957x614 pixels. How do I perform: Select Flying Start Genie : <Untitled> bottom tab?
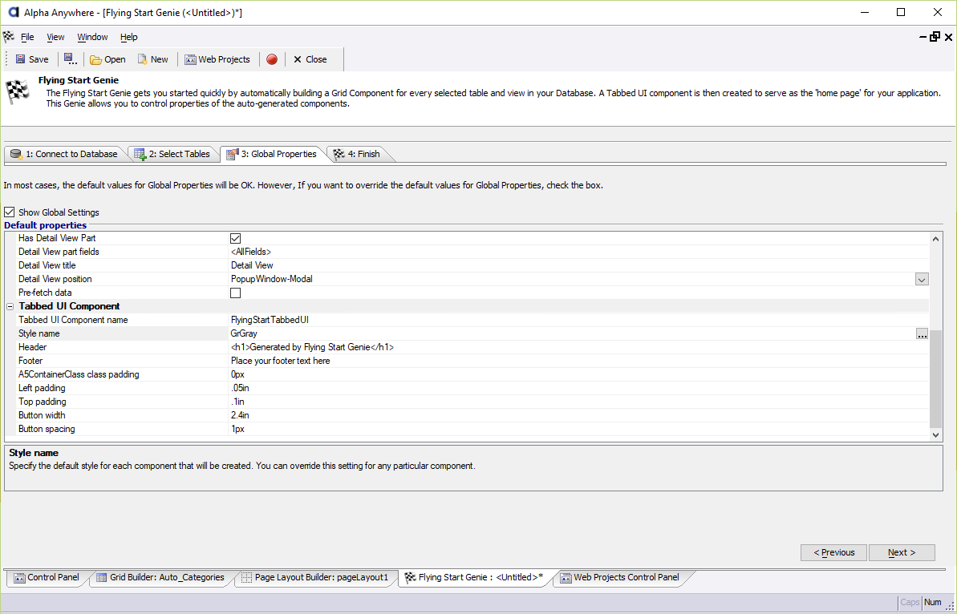tap(473, 577)
